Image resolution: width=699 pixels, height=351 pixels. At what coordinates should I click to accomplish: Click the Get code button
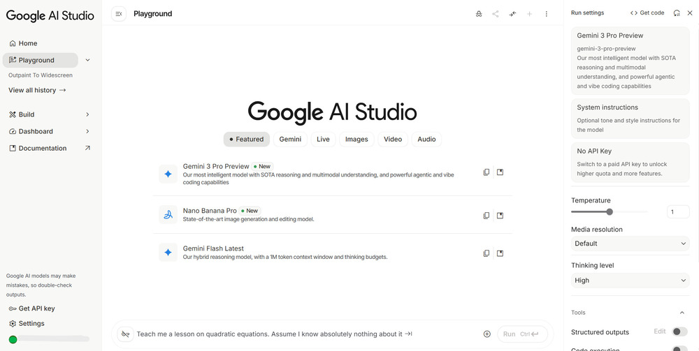(x=647, y=13)
